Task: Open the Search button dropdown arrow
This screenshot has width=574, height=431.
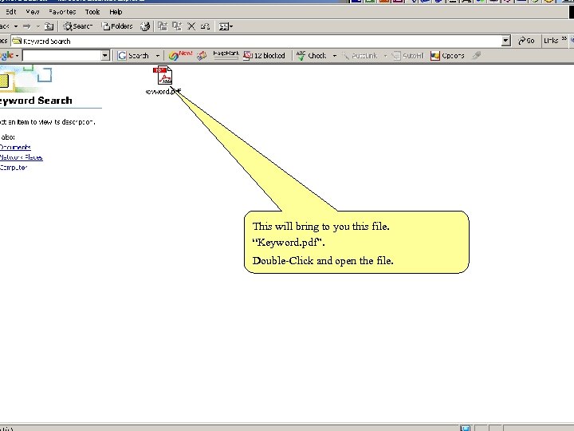Action: point(158,56)
